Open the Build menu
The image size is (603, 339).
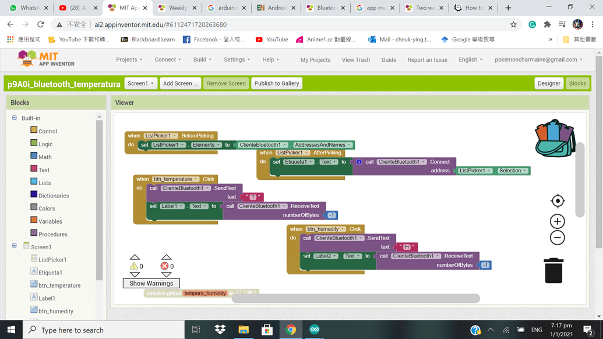pos(201,59)
